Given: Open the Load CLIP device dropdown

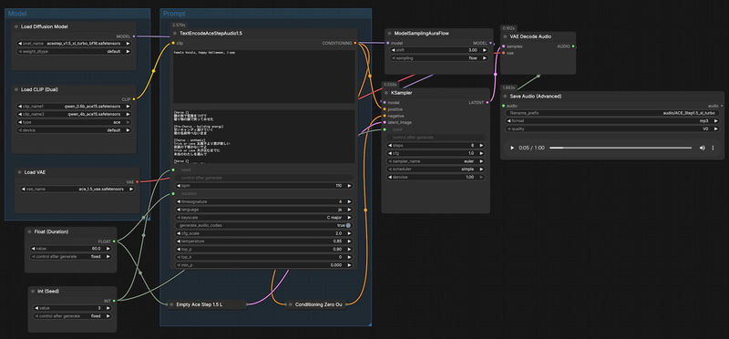Looking at the screenshot, I should (x=74, y=130).
